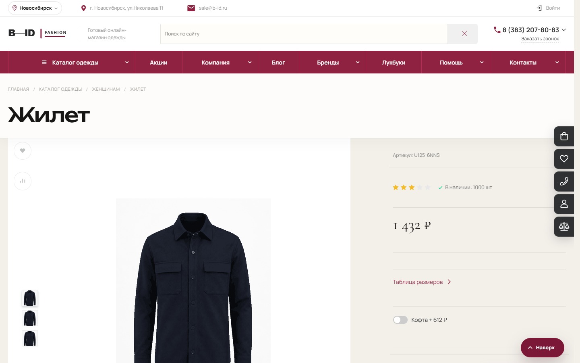Click the fifth rating star

point(428,188)
